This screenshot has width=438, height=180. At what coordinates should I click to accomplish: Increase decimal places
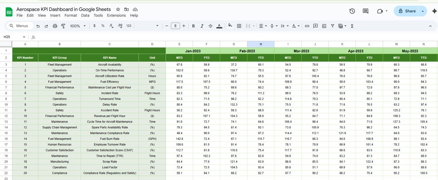120,26
